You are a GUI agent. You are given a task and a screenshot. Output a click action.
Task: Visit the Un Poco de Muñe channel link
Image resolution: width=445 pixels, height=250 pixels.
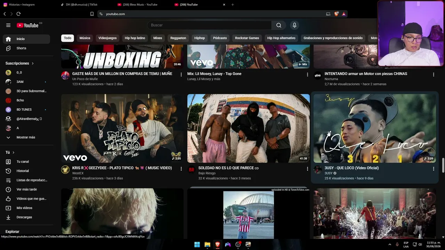click(x=85, y=79)
